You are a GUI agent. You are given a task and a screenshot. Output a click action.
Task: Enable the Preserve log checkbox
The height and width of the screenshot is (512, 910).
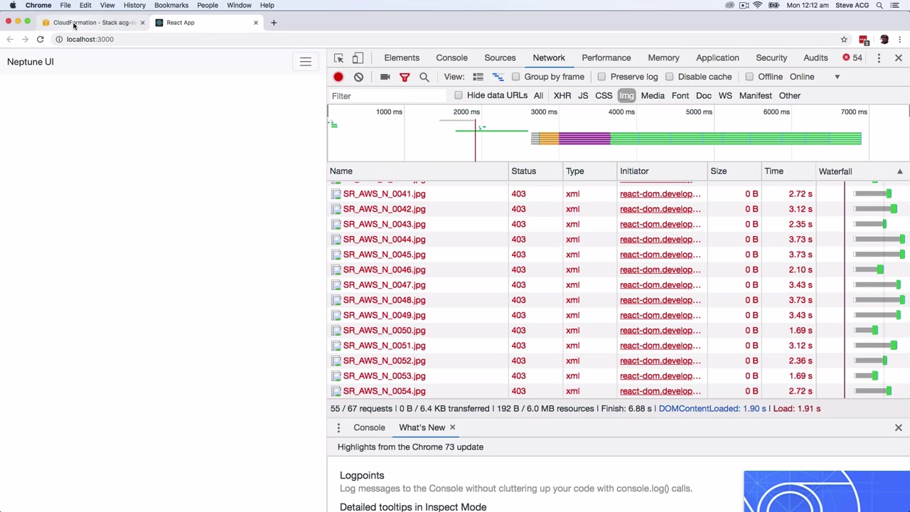pos(601,77)
